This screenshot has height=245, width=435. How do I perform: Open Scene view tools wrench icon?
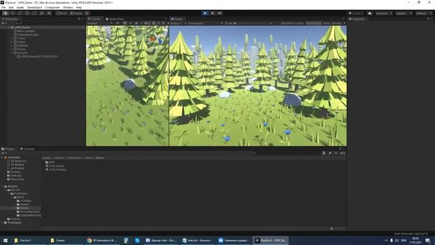(x=163, y=23)
